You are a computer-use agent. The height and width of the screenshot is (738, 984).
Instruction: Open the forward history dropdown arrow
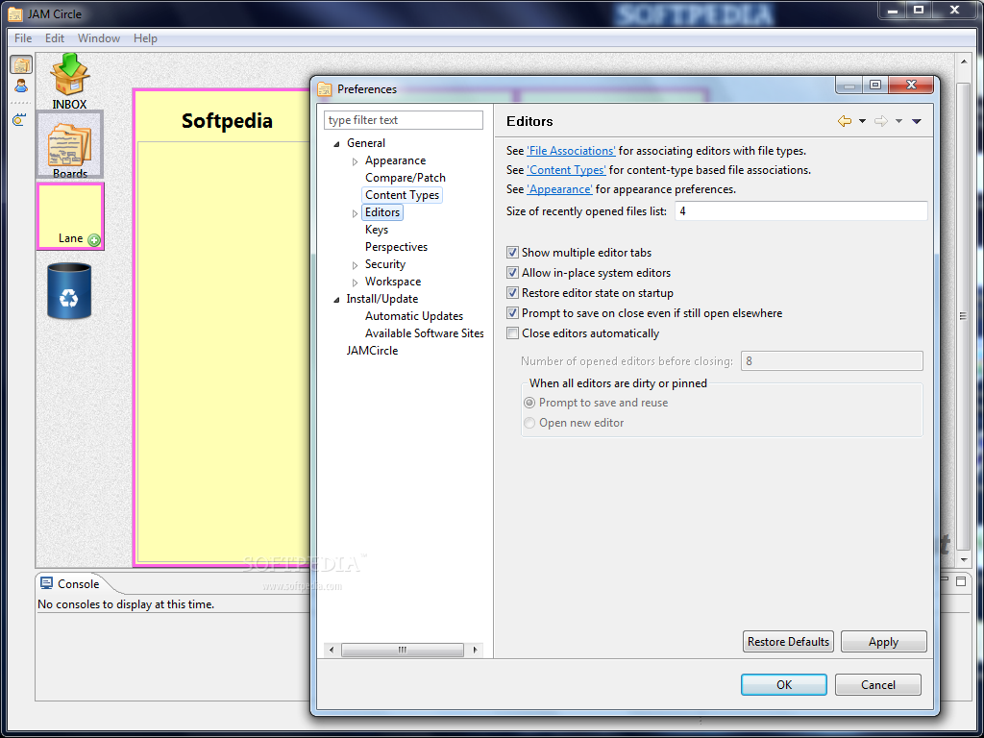pos(898,121)
